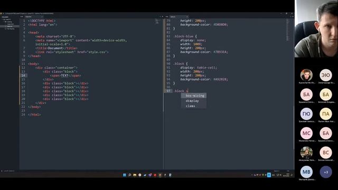Open File Explorer from the taskbar

[x=135, y=175]
